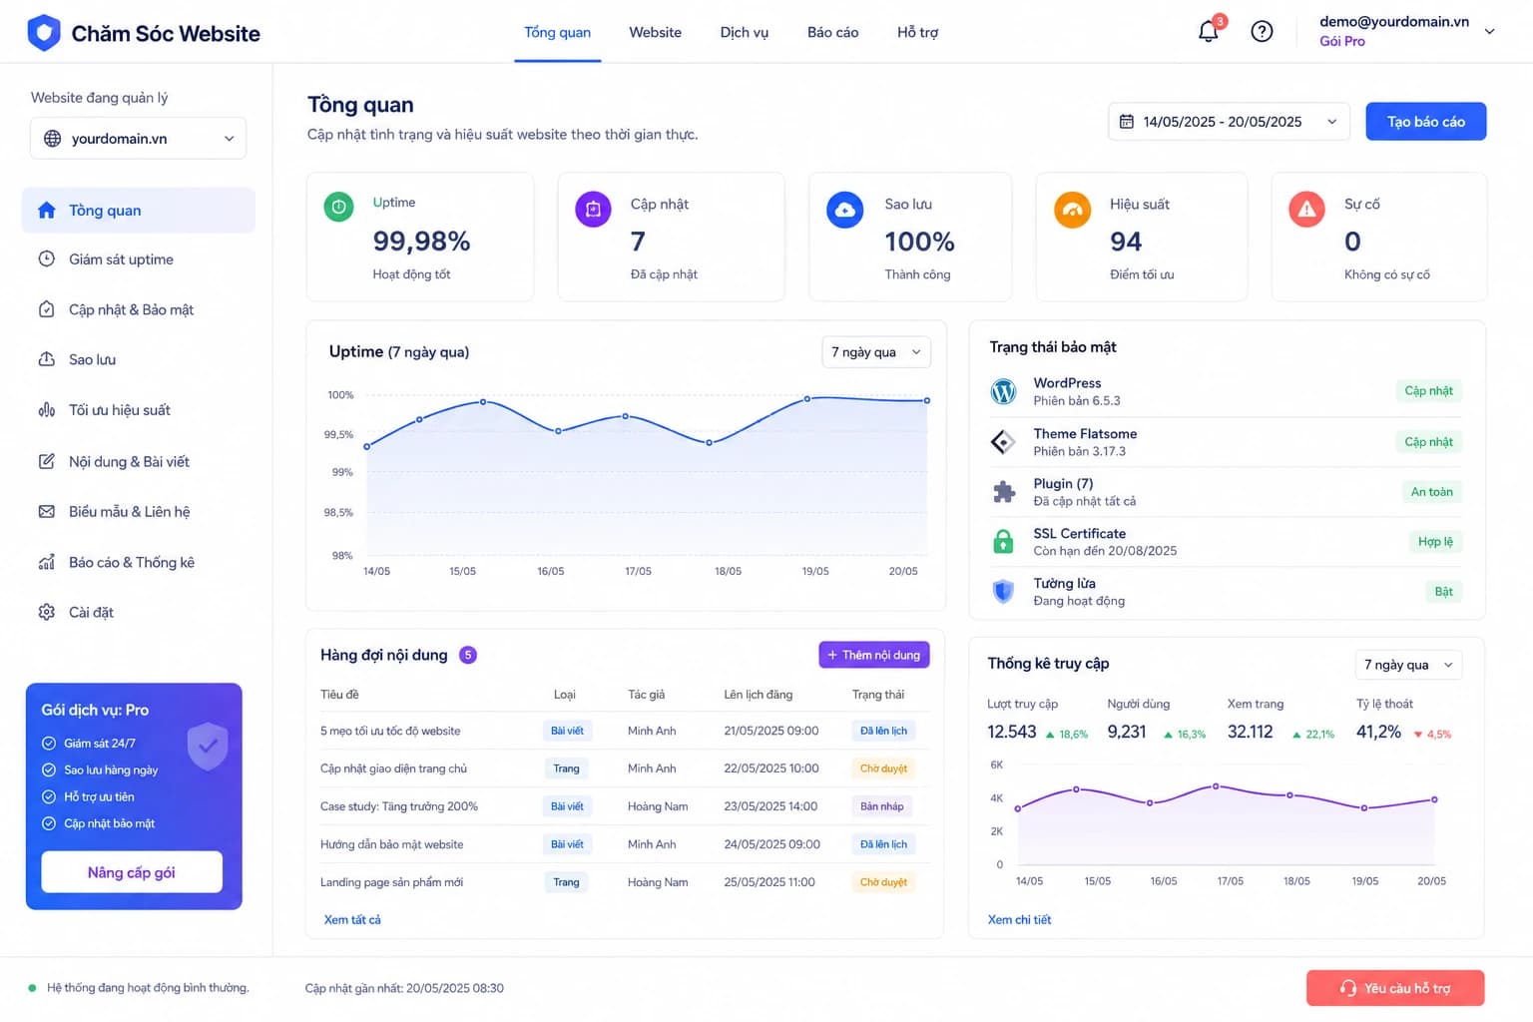Open the yourdomain.vn website selector
This screenshot has height=1022, width=1533.
[x=138, y=139]
